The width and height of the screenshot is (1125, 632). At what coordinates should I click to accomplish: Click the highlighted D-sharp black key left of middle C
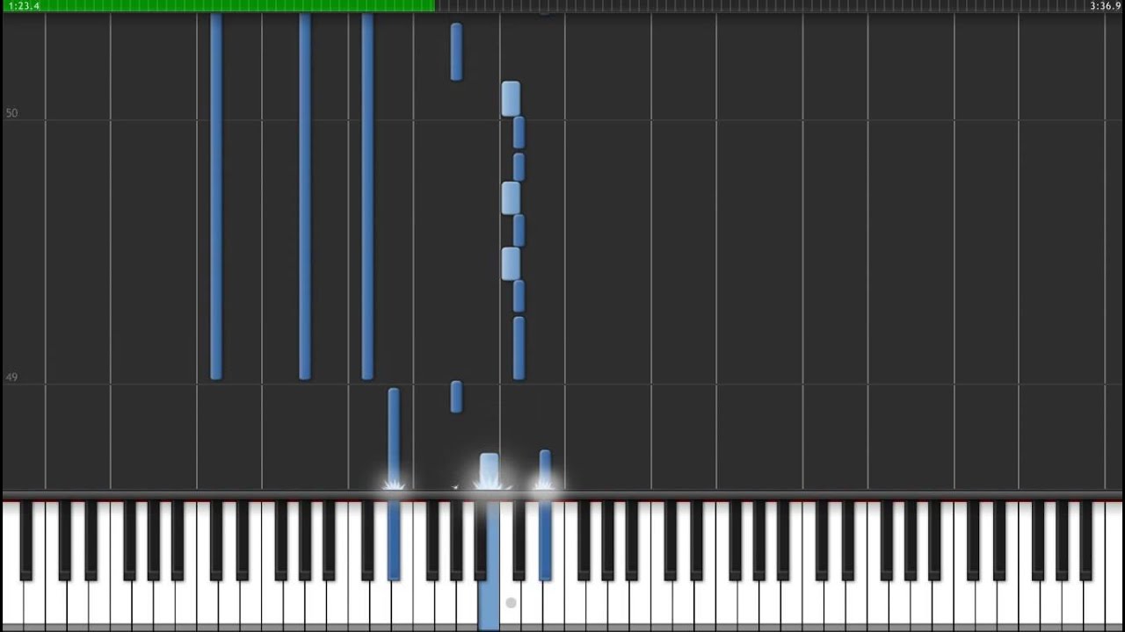[x=394, y=539]
